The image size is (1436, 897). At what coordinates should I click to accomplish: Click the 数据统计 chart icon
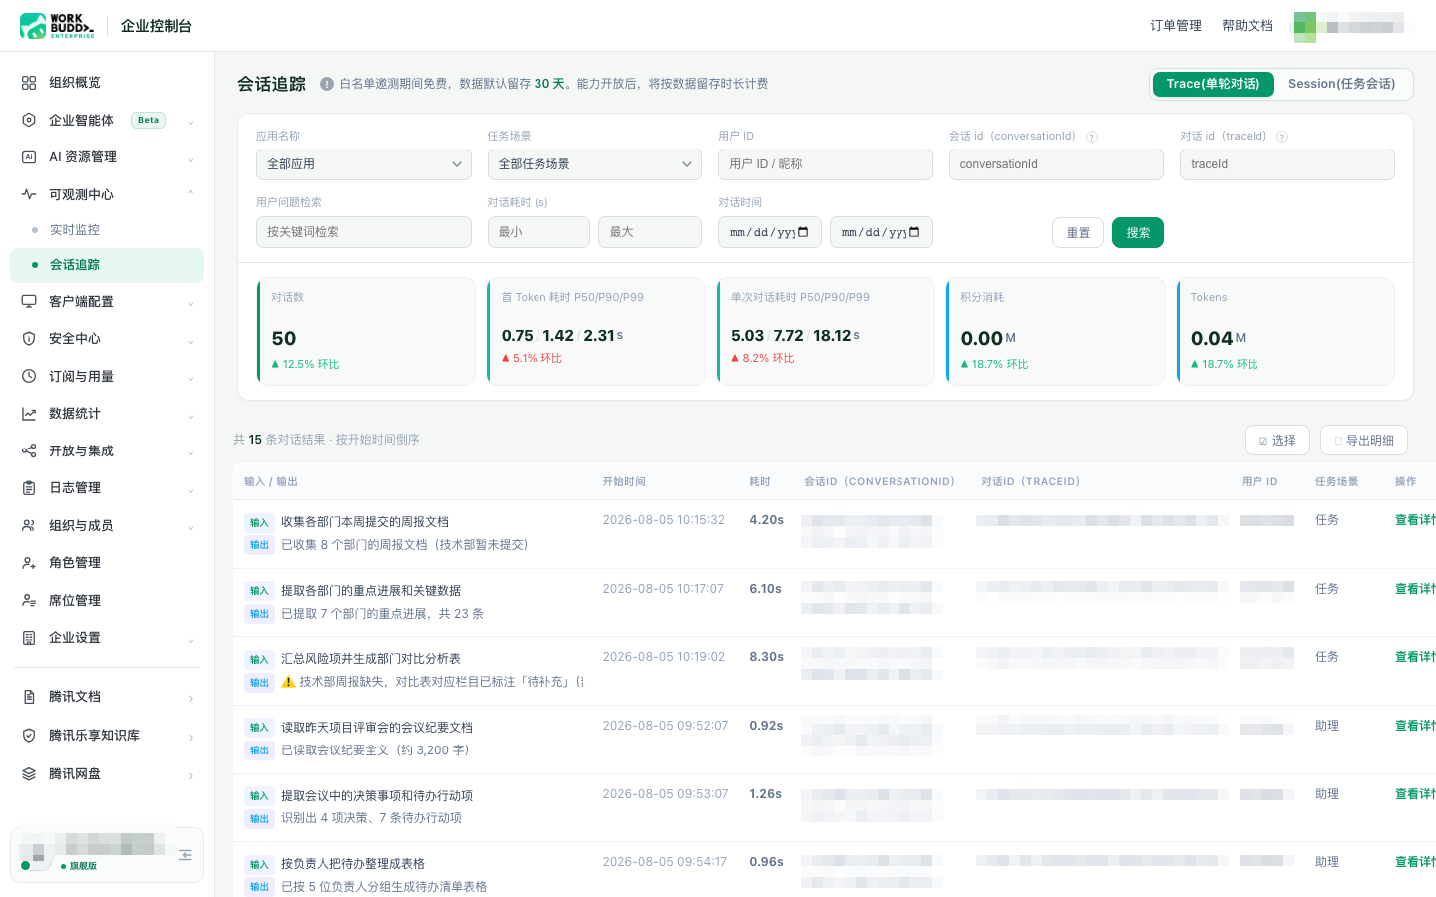(29, 414)
